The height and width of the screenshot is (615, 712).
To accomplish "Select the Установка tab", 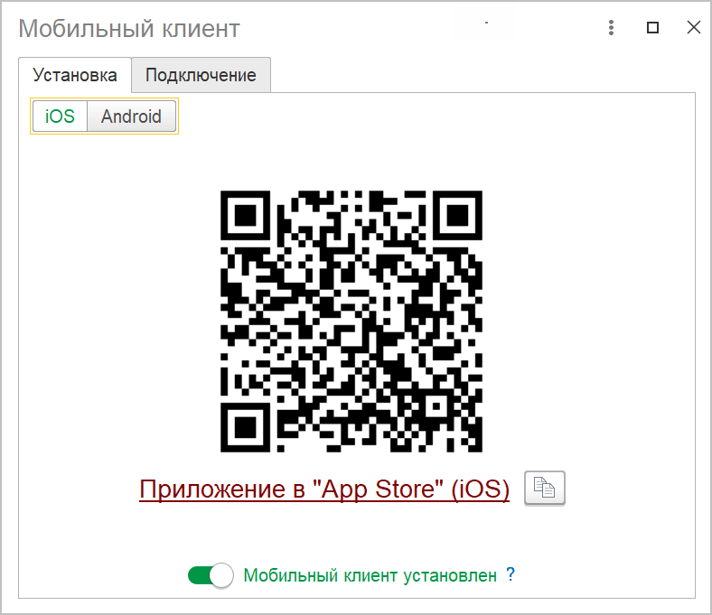I will coord(75,75).
